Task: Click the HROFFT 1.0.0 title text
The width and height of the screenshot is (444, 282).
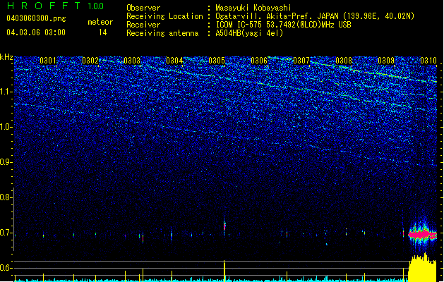Action: 56,6
